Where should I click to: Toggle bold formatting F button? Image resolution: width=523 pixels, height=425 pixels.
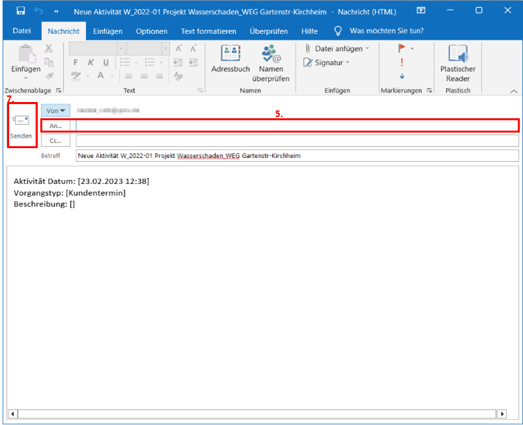tap(75, 62)
